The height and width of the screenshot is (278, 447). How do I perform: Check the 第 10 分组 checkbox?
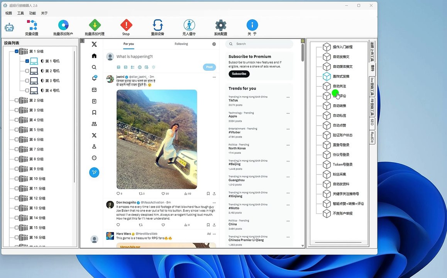click(x=17, y=178)
